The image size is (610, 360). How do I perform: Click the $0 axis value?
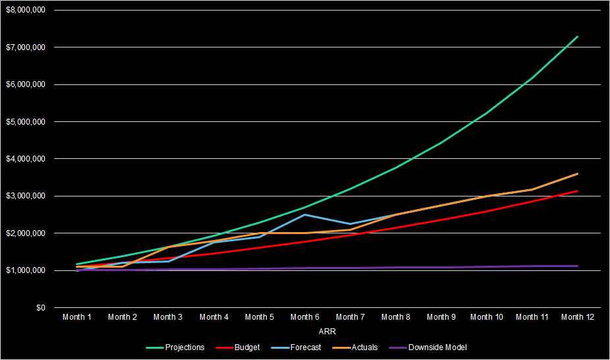(x=41, y=308)
